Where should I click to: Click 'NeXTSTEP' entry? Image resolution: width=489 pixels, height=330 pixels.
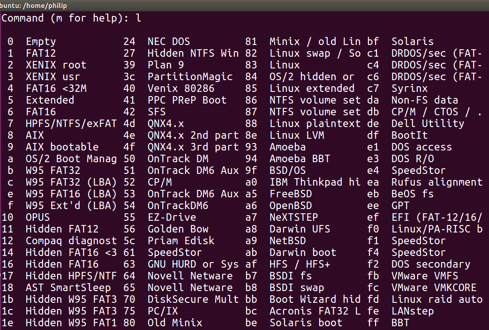point(294,217)
